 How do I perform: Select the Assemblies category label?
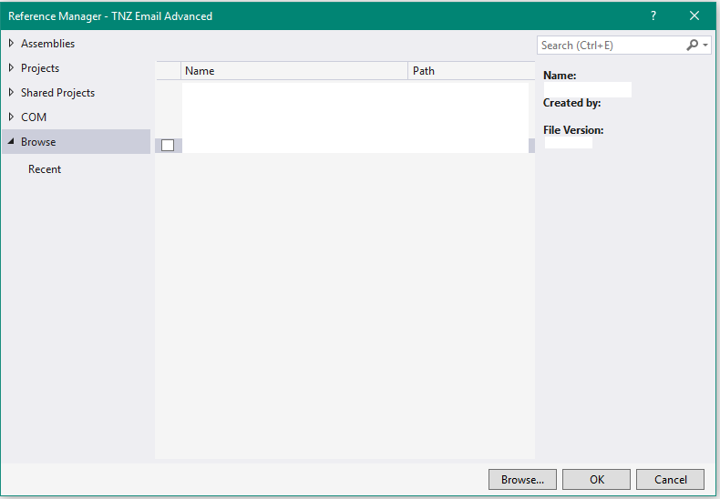click(47, 44)
